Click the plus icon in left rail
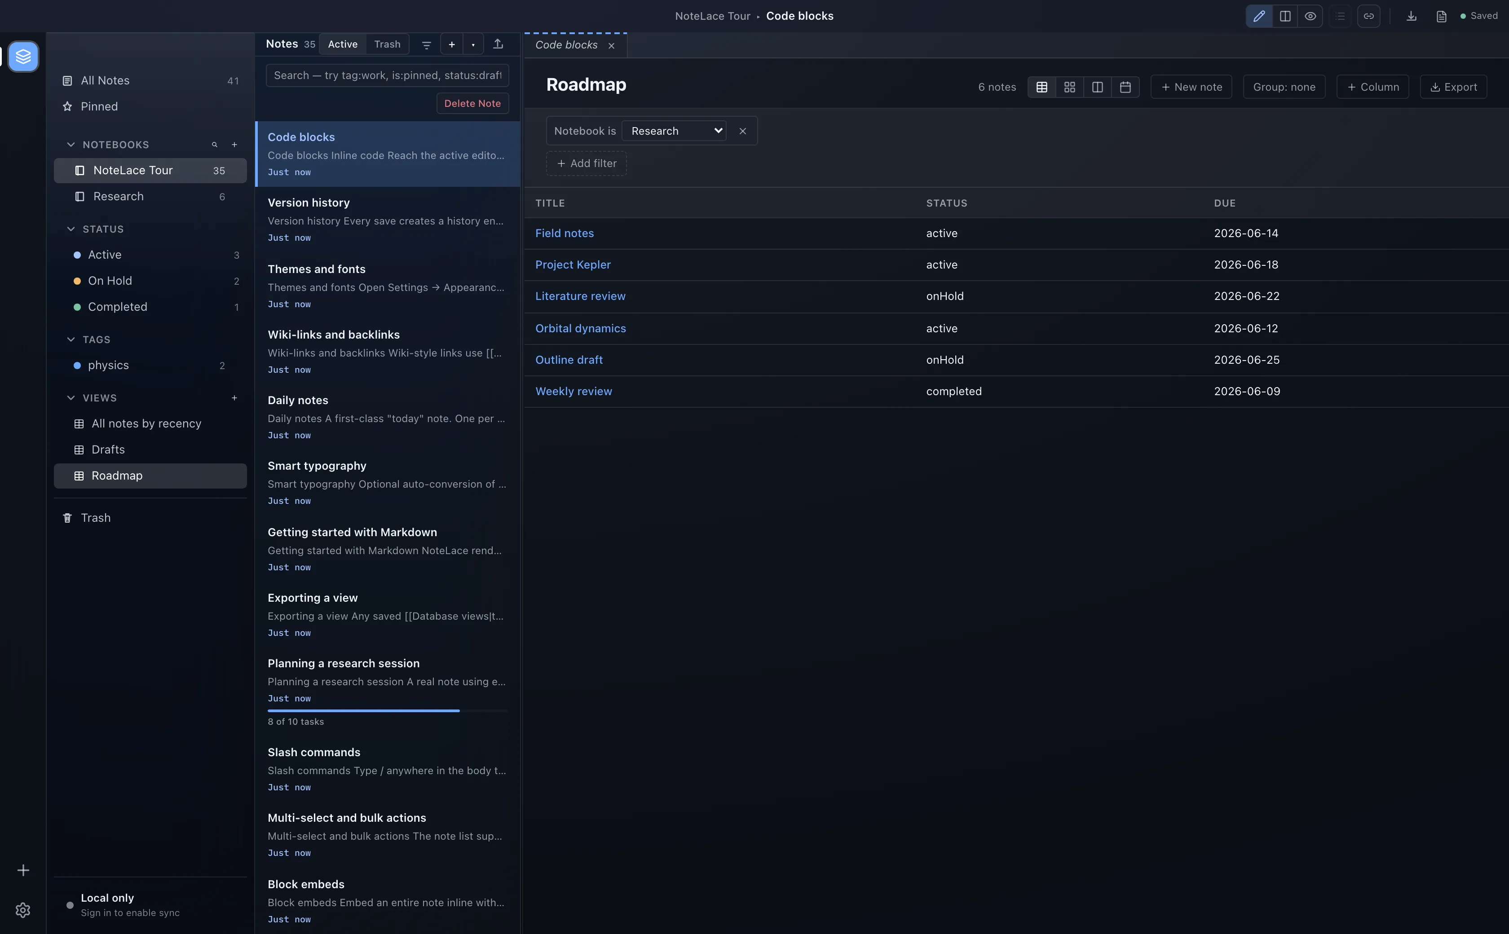The image size is (1509, 934). (x=23, y=870)
